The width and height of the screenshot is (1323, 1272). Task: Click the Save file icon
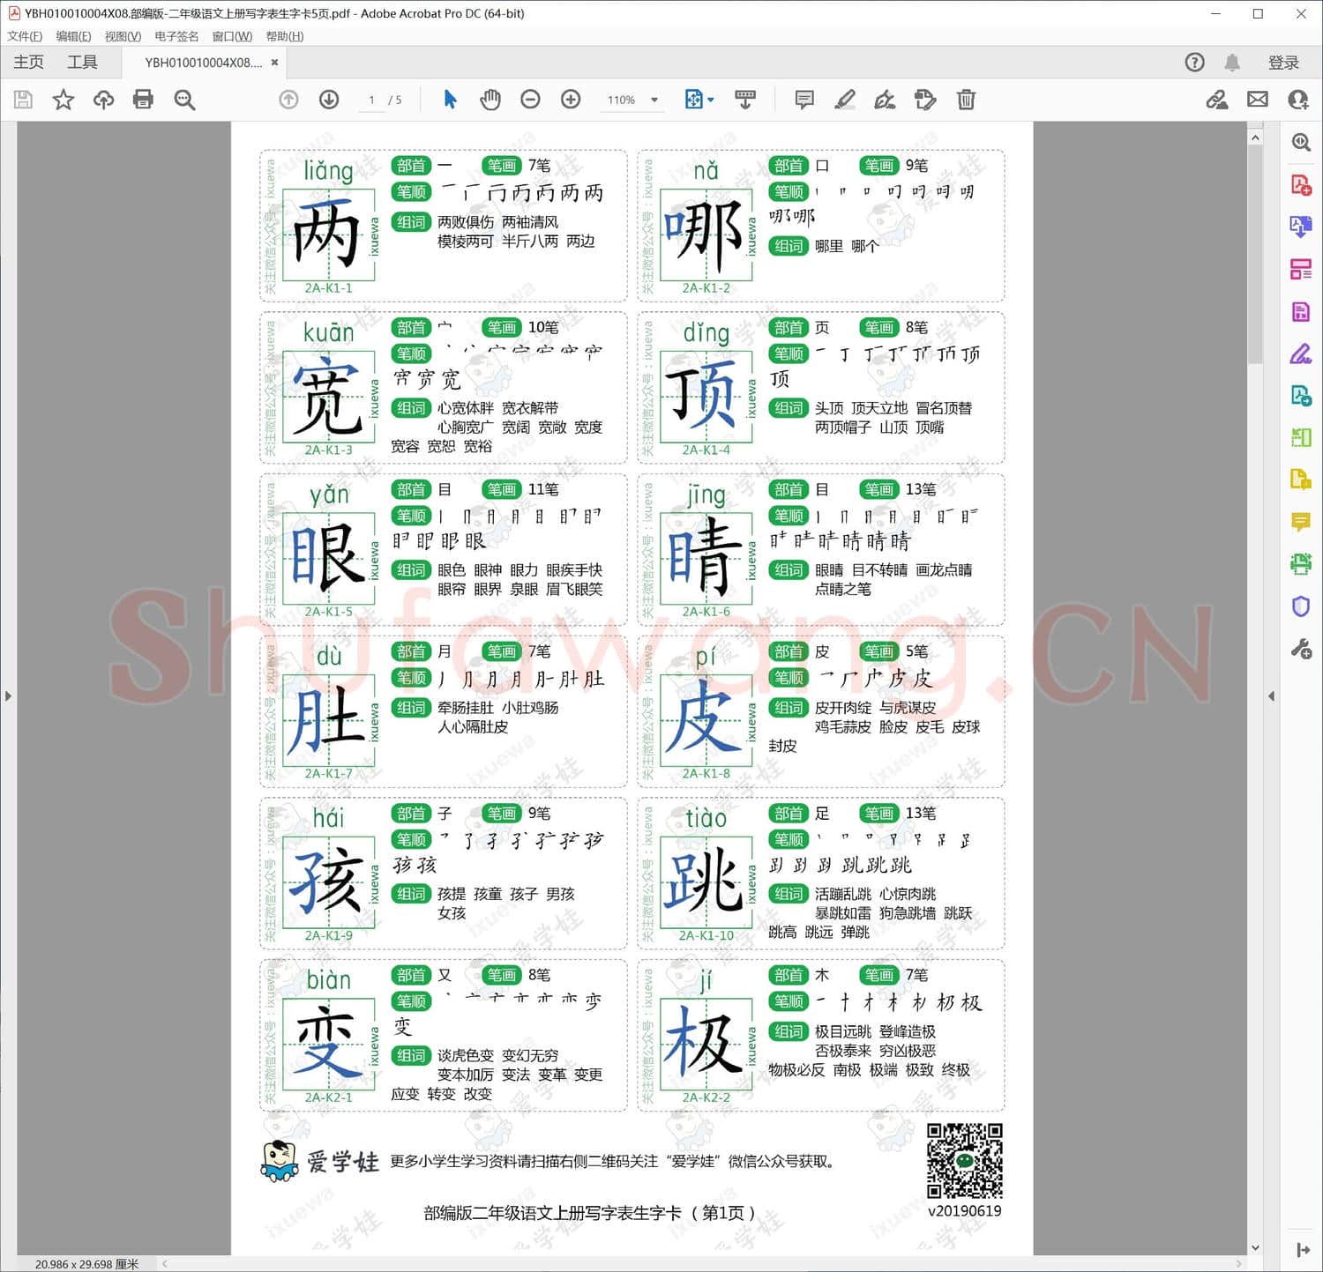(x=24, y=100)
